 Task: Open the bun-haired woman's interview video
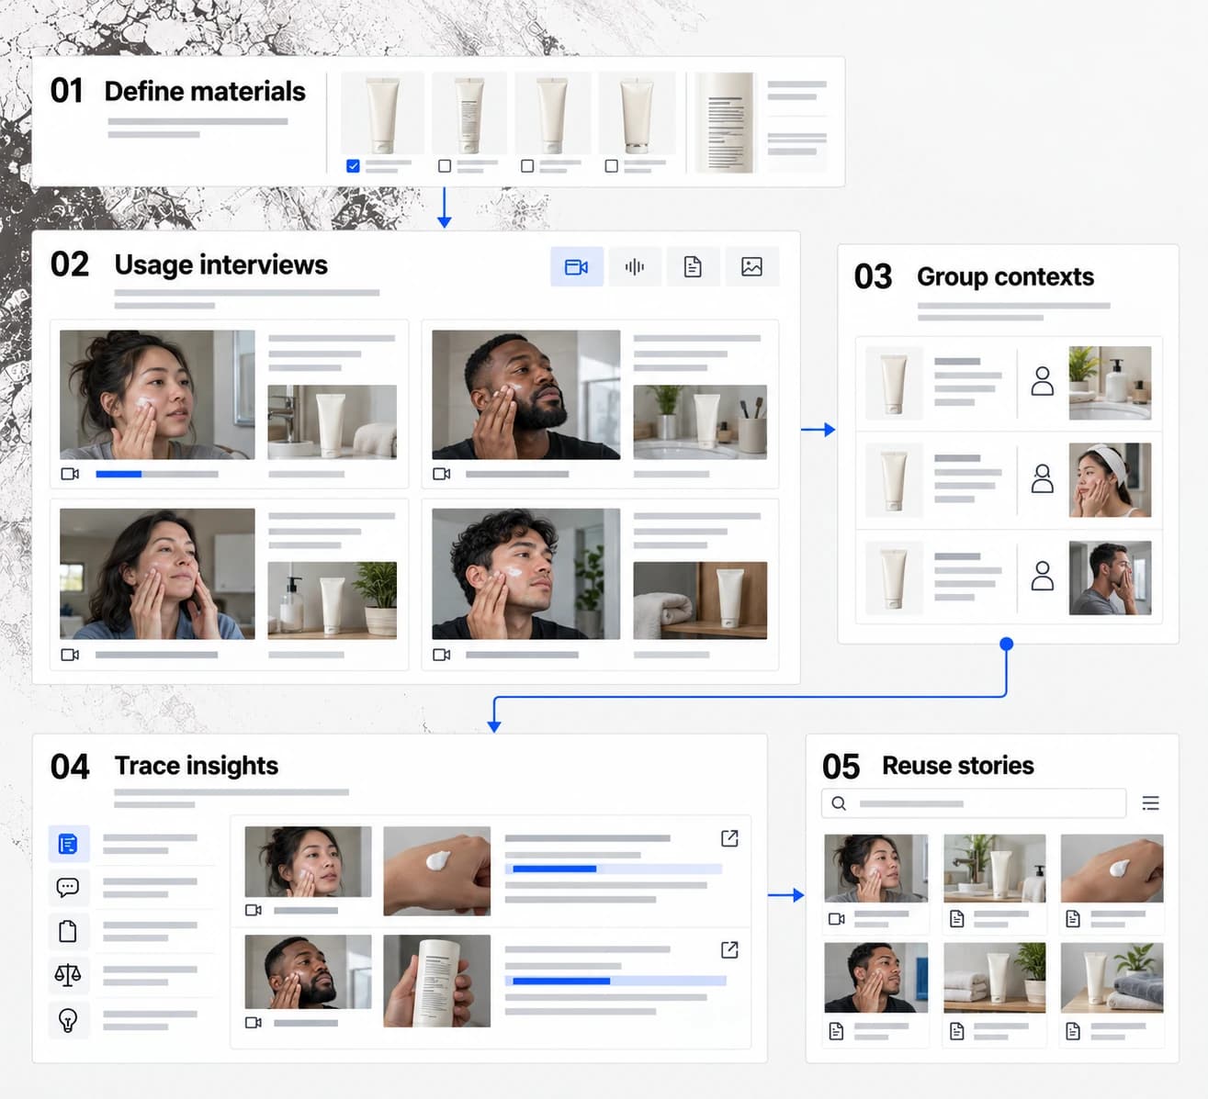pos(157,395)
